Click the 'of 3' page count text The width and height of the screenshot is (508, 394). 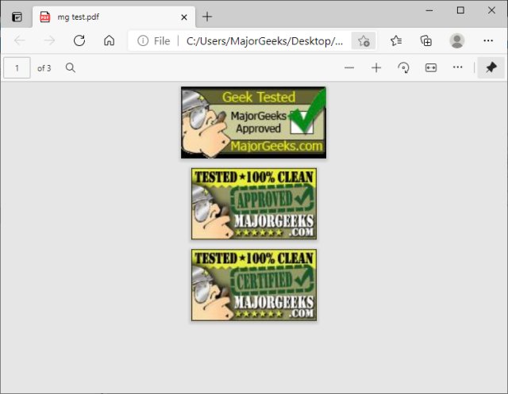click(44, 68)
